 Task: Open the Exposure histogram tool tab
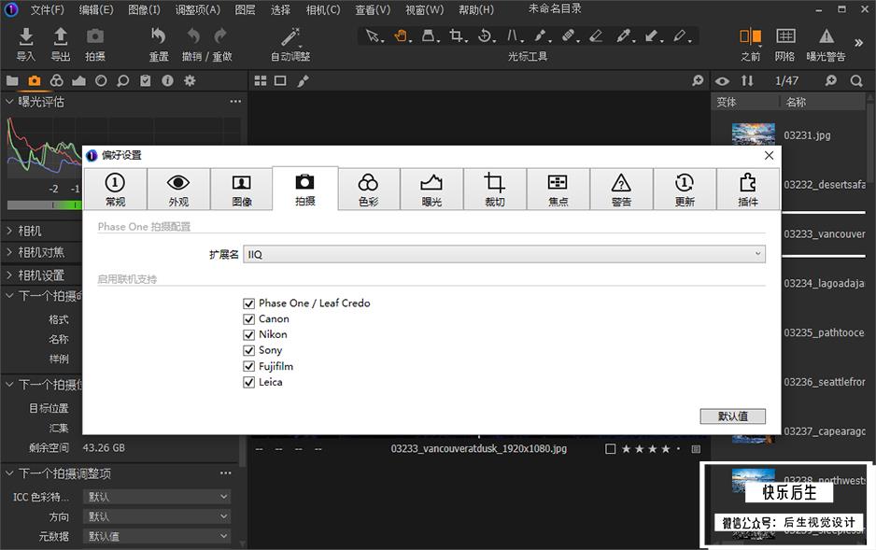[x=78, y=81]
